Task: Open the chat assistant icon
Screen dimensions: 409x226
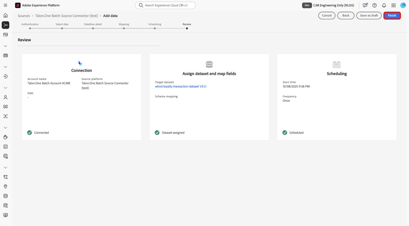Action: click(x=365, y=5)
